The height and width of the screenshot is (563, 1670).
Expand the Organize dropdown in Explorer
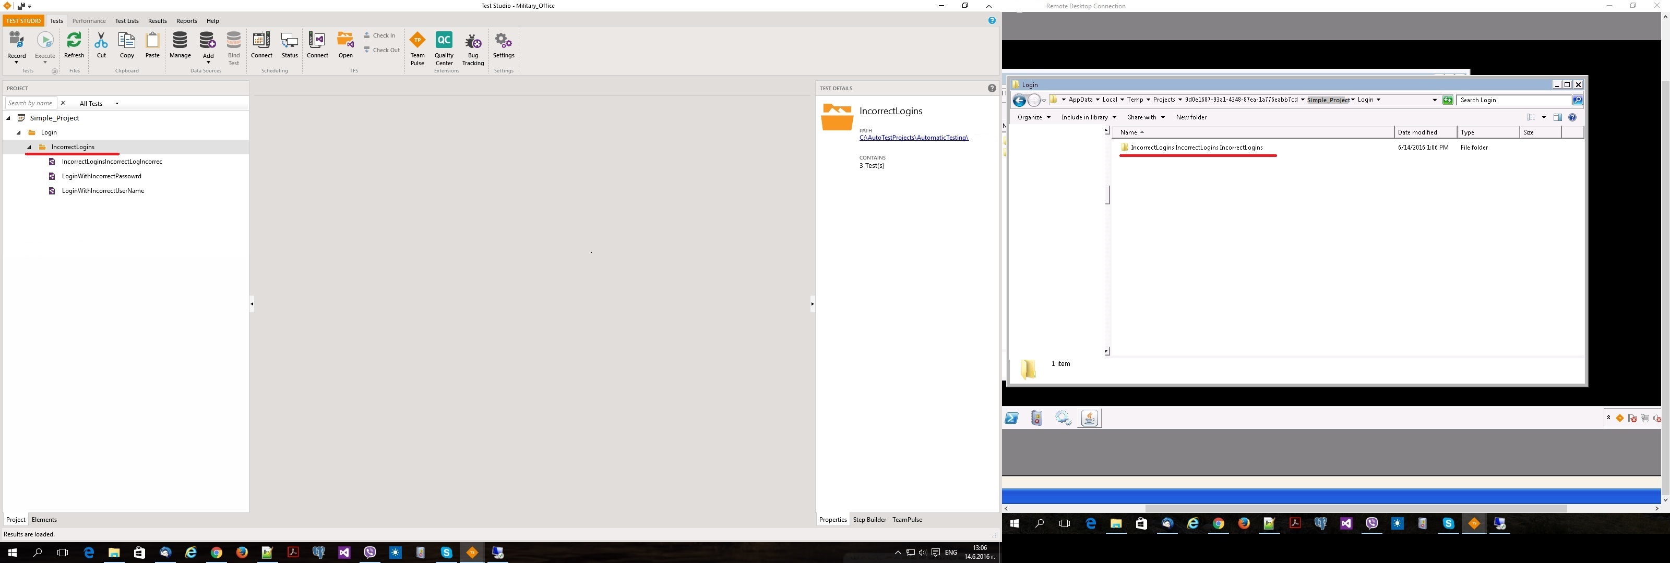[1033, 117]
